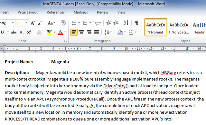Viewport: 206px width, 125px height.
Task: Open the font size dropdown arrow
Action: click(x=26, y=23)
